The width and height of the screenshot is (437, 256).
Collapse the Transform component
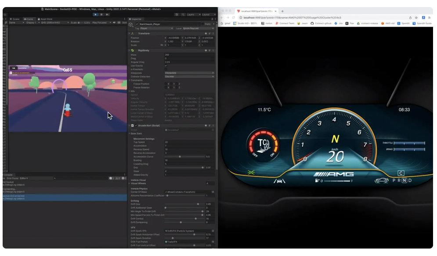coord(129,33)
